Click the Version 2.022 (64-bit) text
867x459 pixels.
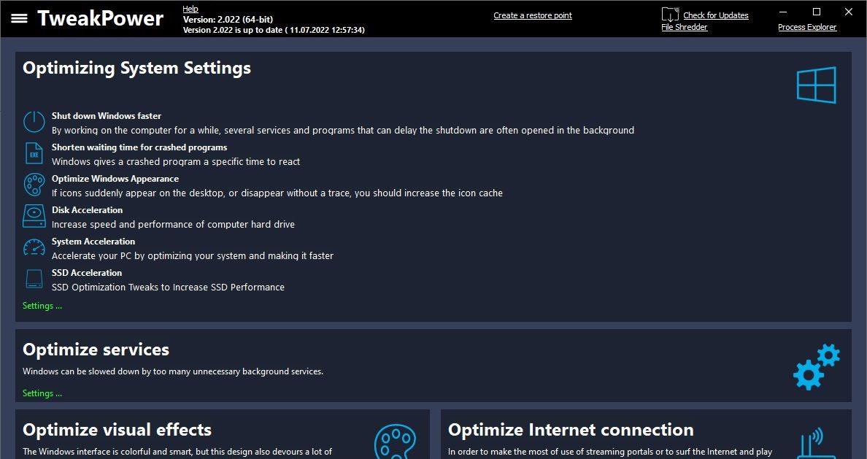pyautogui.click(x=228, y=20)
